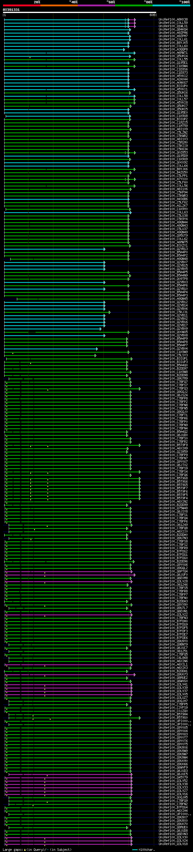Select the UniRef100_C1E873 label

173,73
